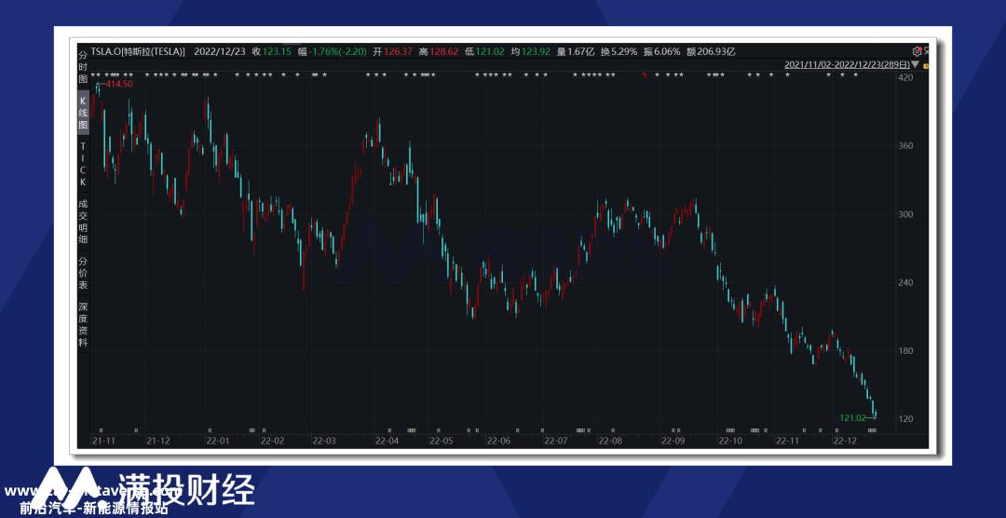Click the TSLA.O[特斯拉(TESLA)] stock title
Screen dimensions: 1006x518
point(138,51)
